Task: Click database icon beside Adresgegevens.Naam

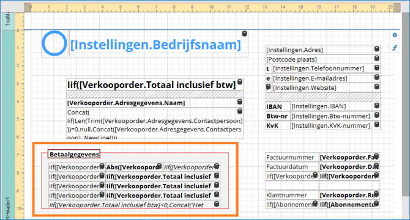Action: point(239,102)
